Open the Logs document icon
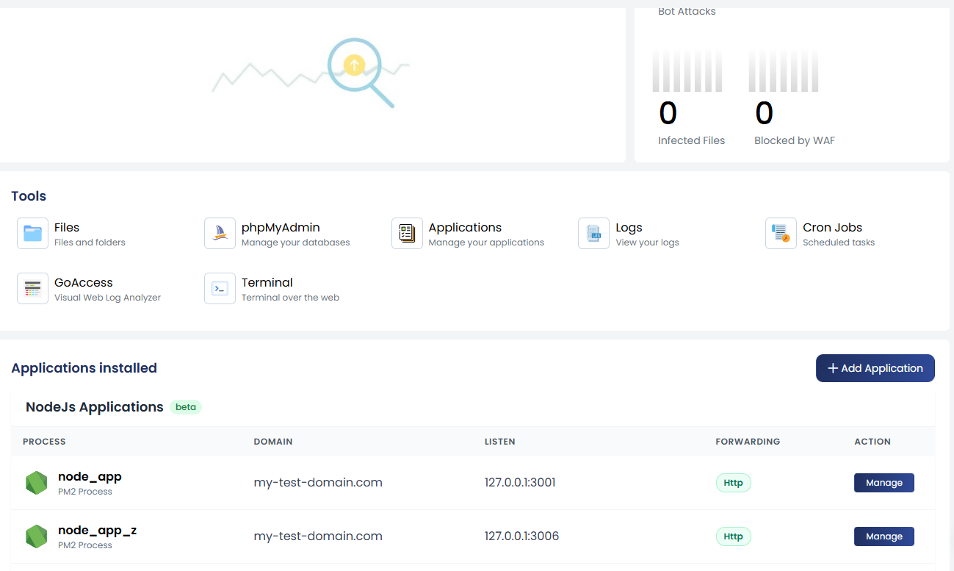The image size is (954, 571). [x=593, y=234]
